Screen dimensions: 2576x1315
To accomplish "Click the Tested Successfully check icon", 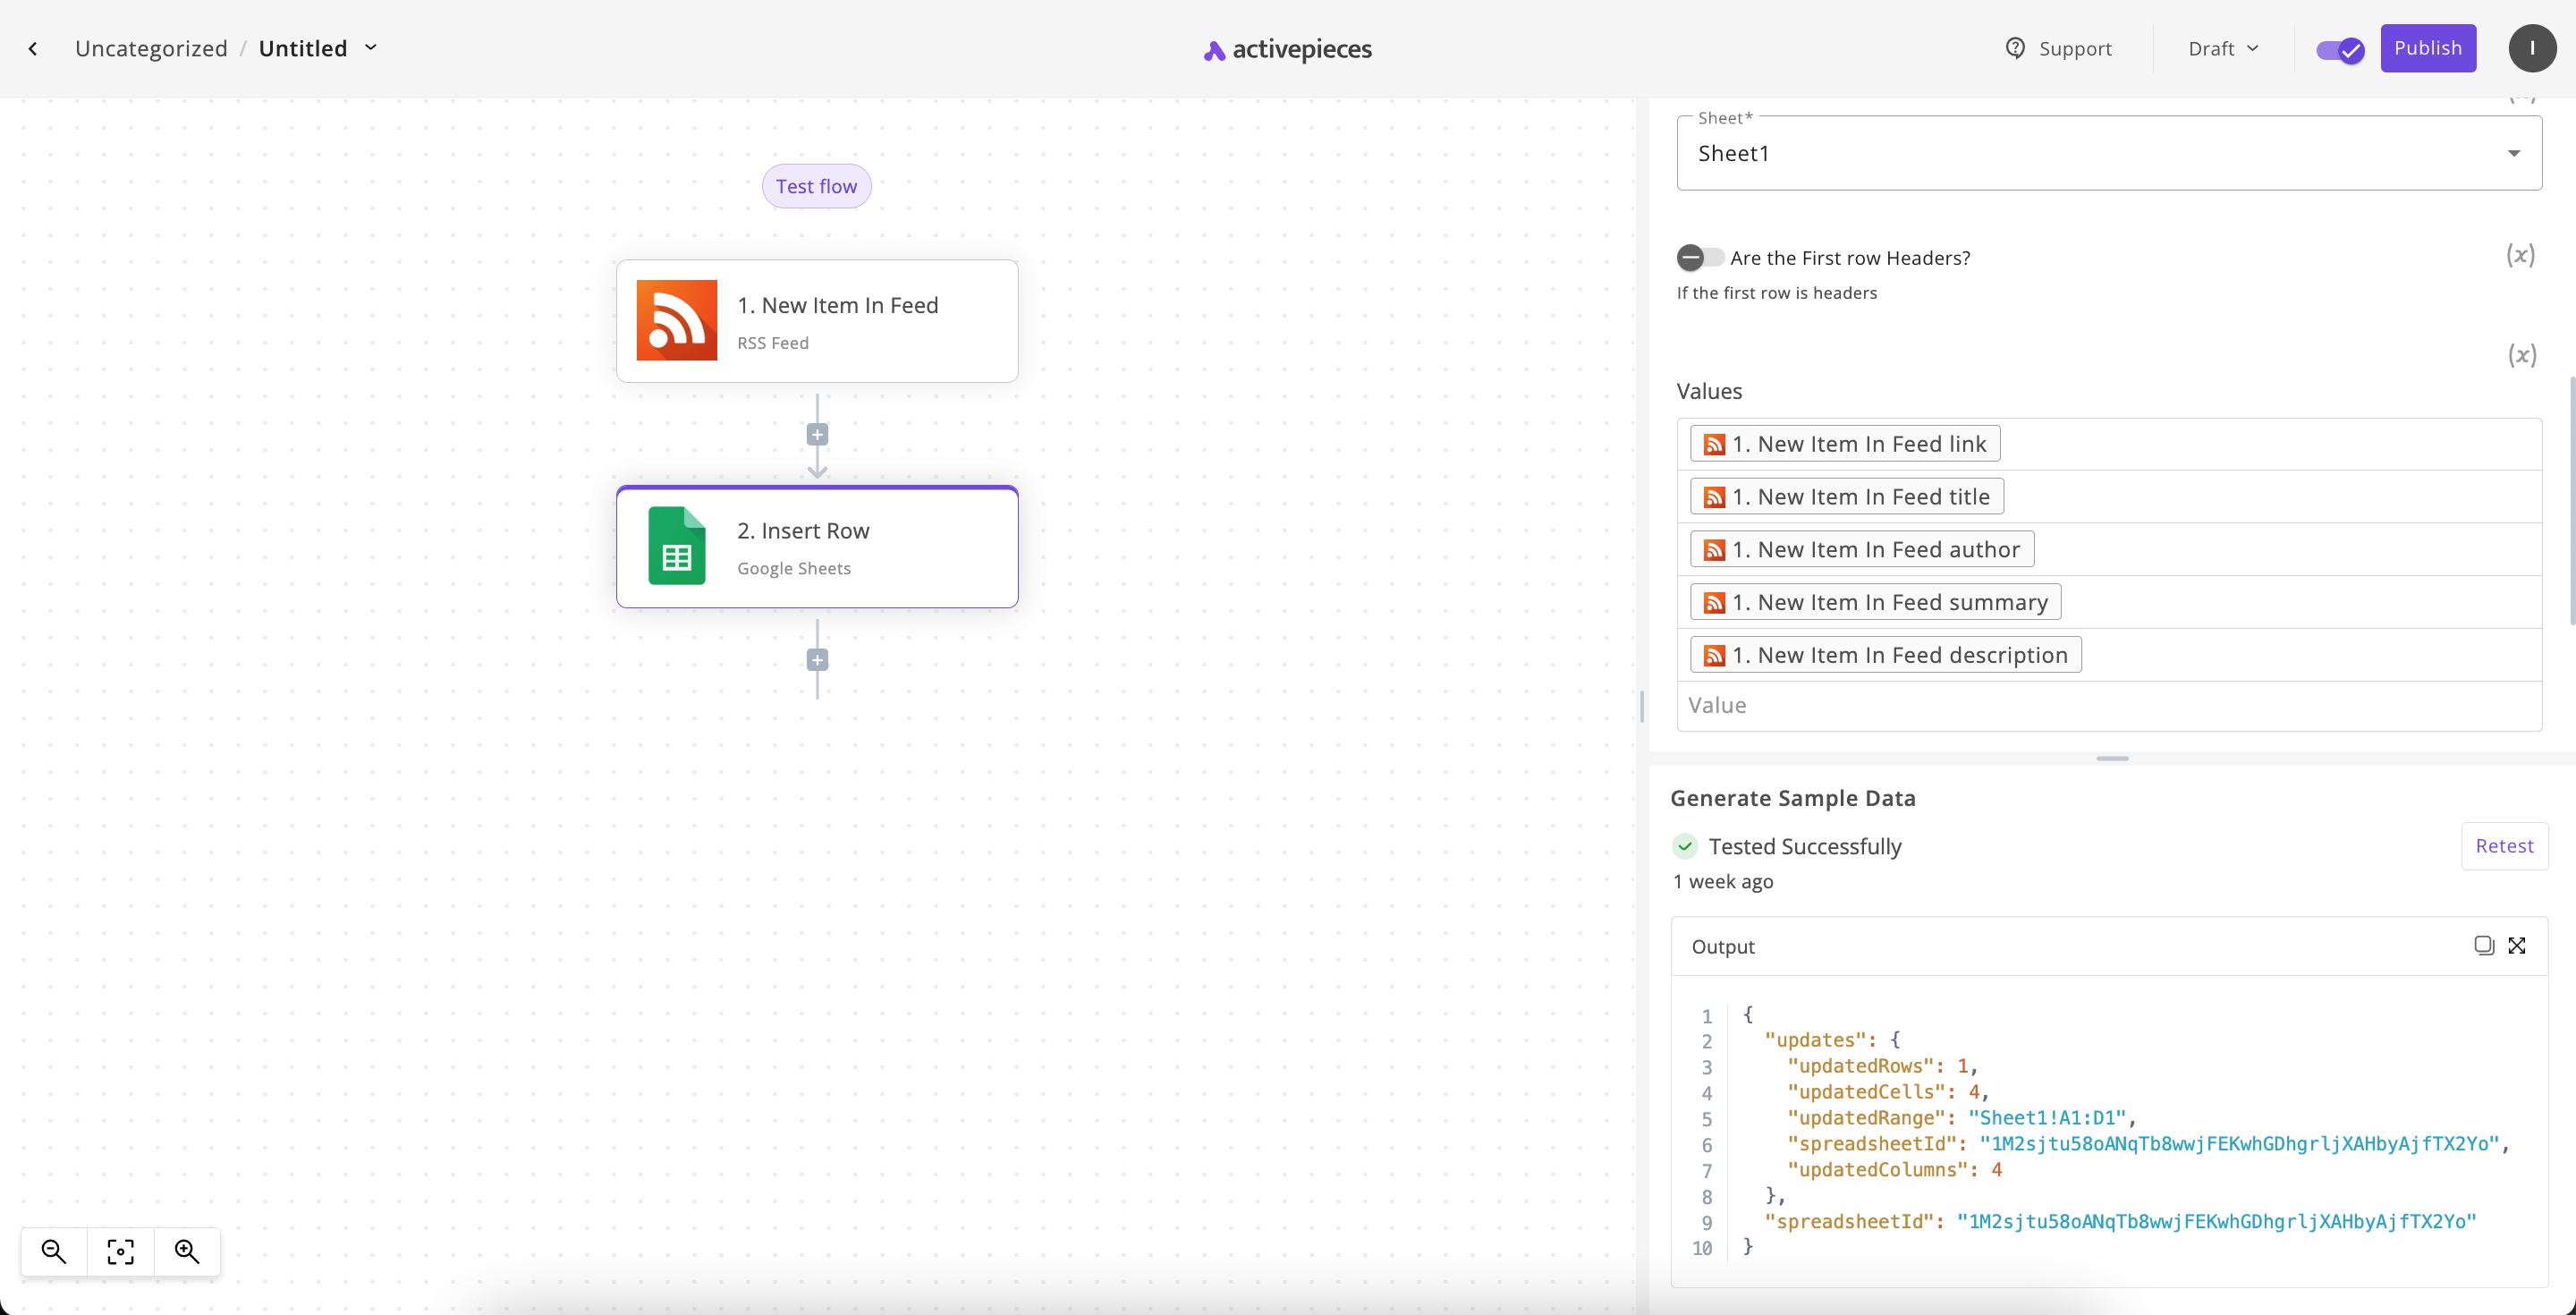I will pos(1685,846).
